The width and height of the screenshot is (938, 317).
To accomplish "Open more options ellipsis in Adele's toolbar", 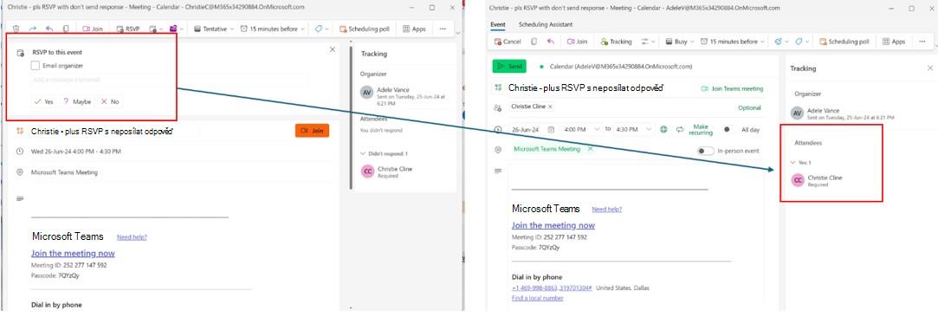I will pos(922,42).
